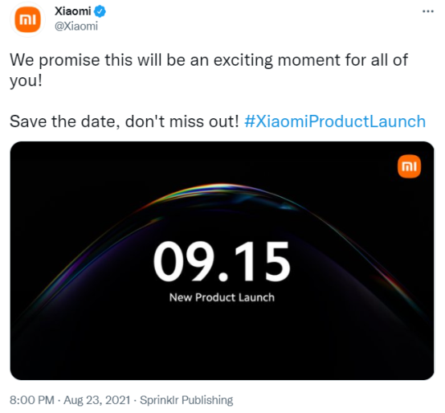Click the 'Save the date, don't miss out!' text
The width and height of the screenshot is (445, 413).
click(125, 121)
